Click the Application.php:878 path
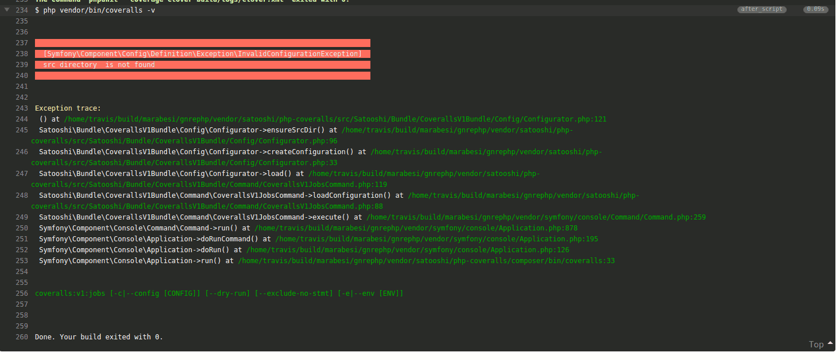 click(x=416, y=228)
